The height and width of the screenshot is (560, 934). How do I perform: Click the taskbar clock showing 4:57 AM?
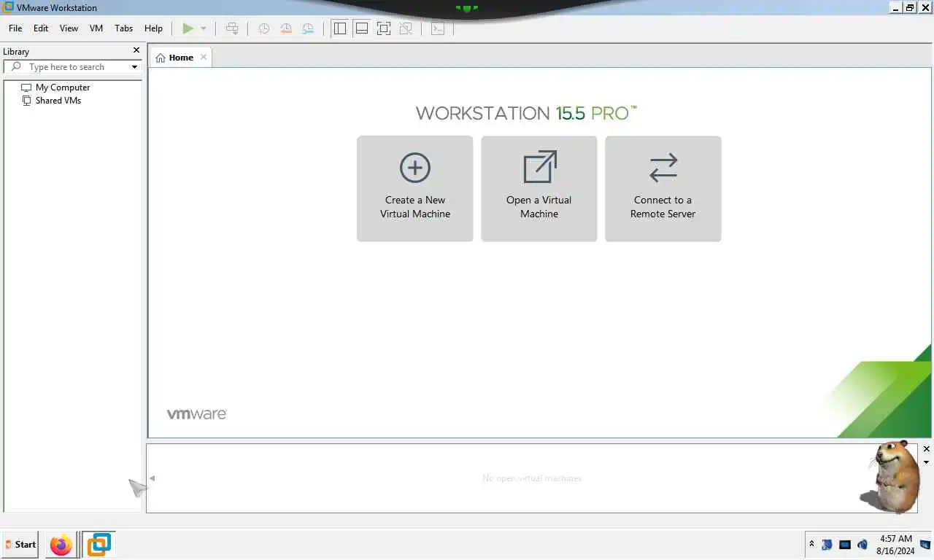895,545
